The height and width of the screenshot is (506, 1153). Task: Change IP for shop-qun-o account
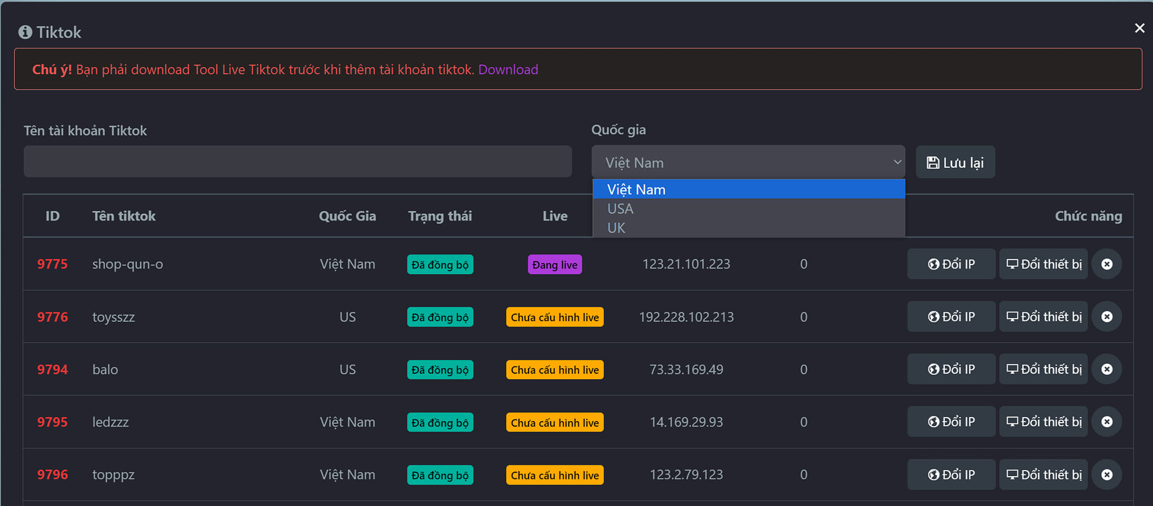[x=951, y=264]
